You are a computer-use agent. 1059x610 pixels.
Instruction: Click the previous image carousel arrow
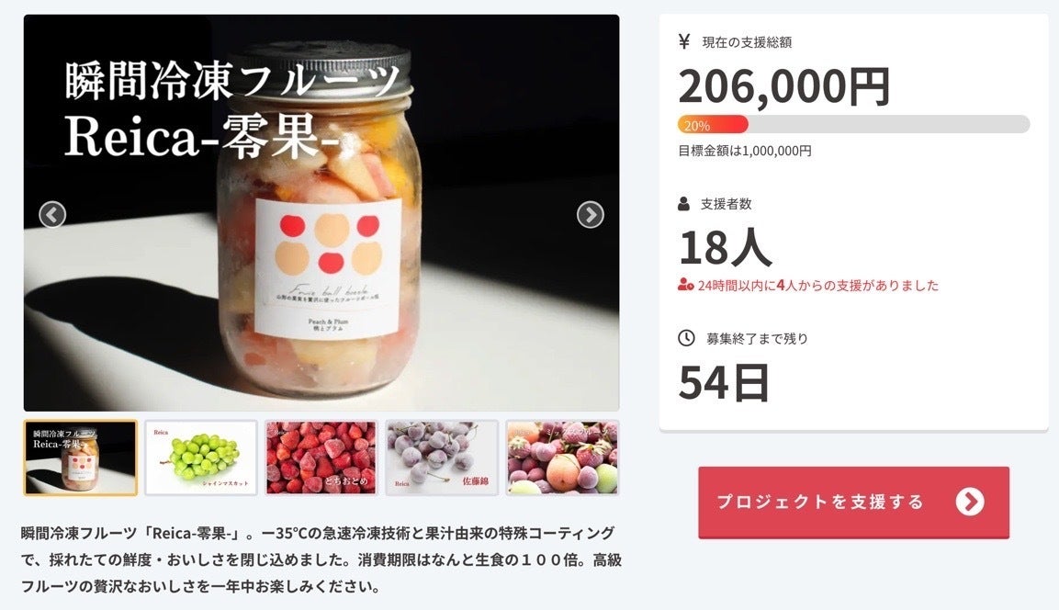click(x=52, y=215)
